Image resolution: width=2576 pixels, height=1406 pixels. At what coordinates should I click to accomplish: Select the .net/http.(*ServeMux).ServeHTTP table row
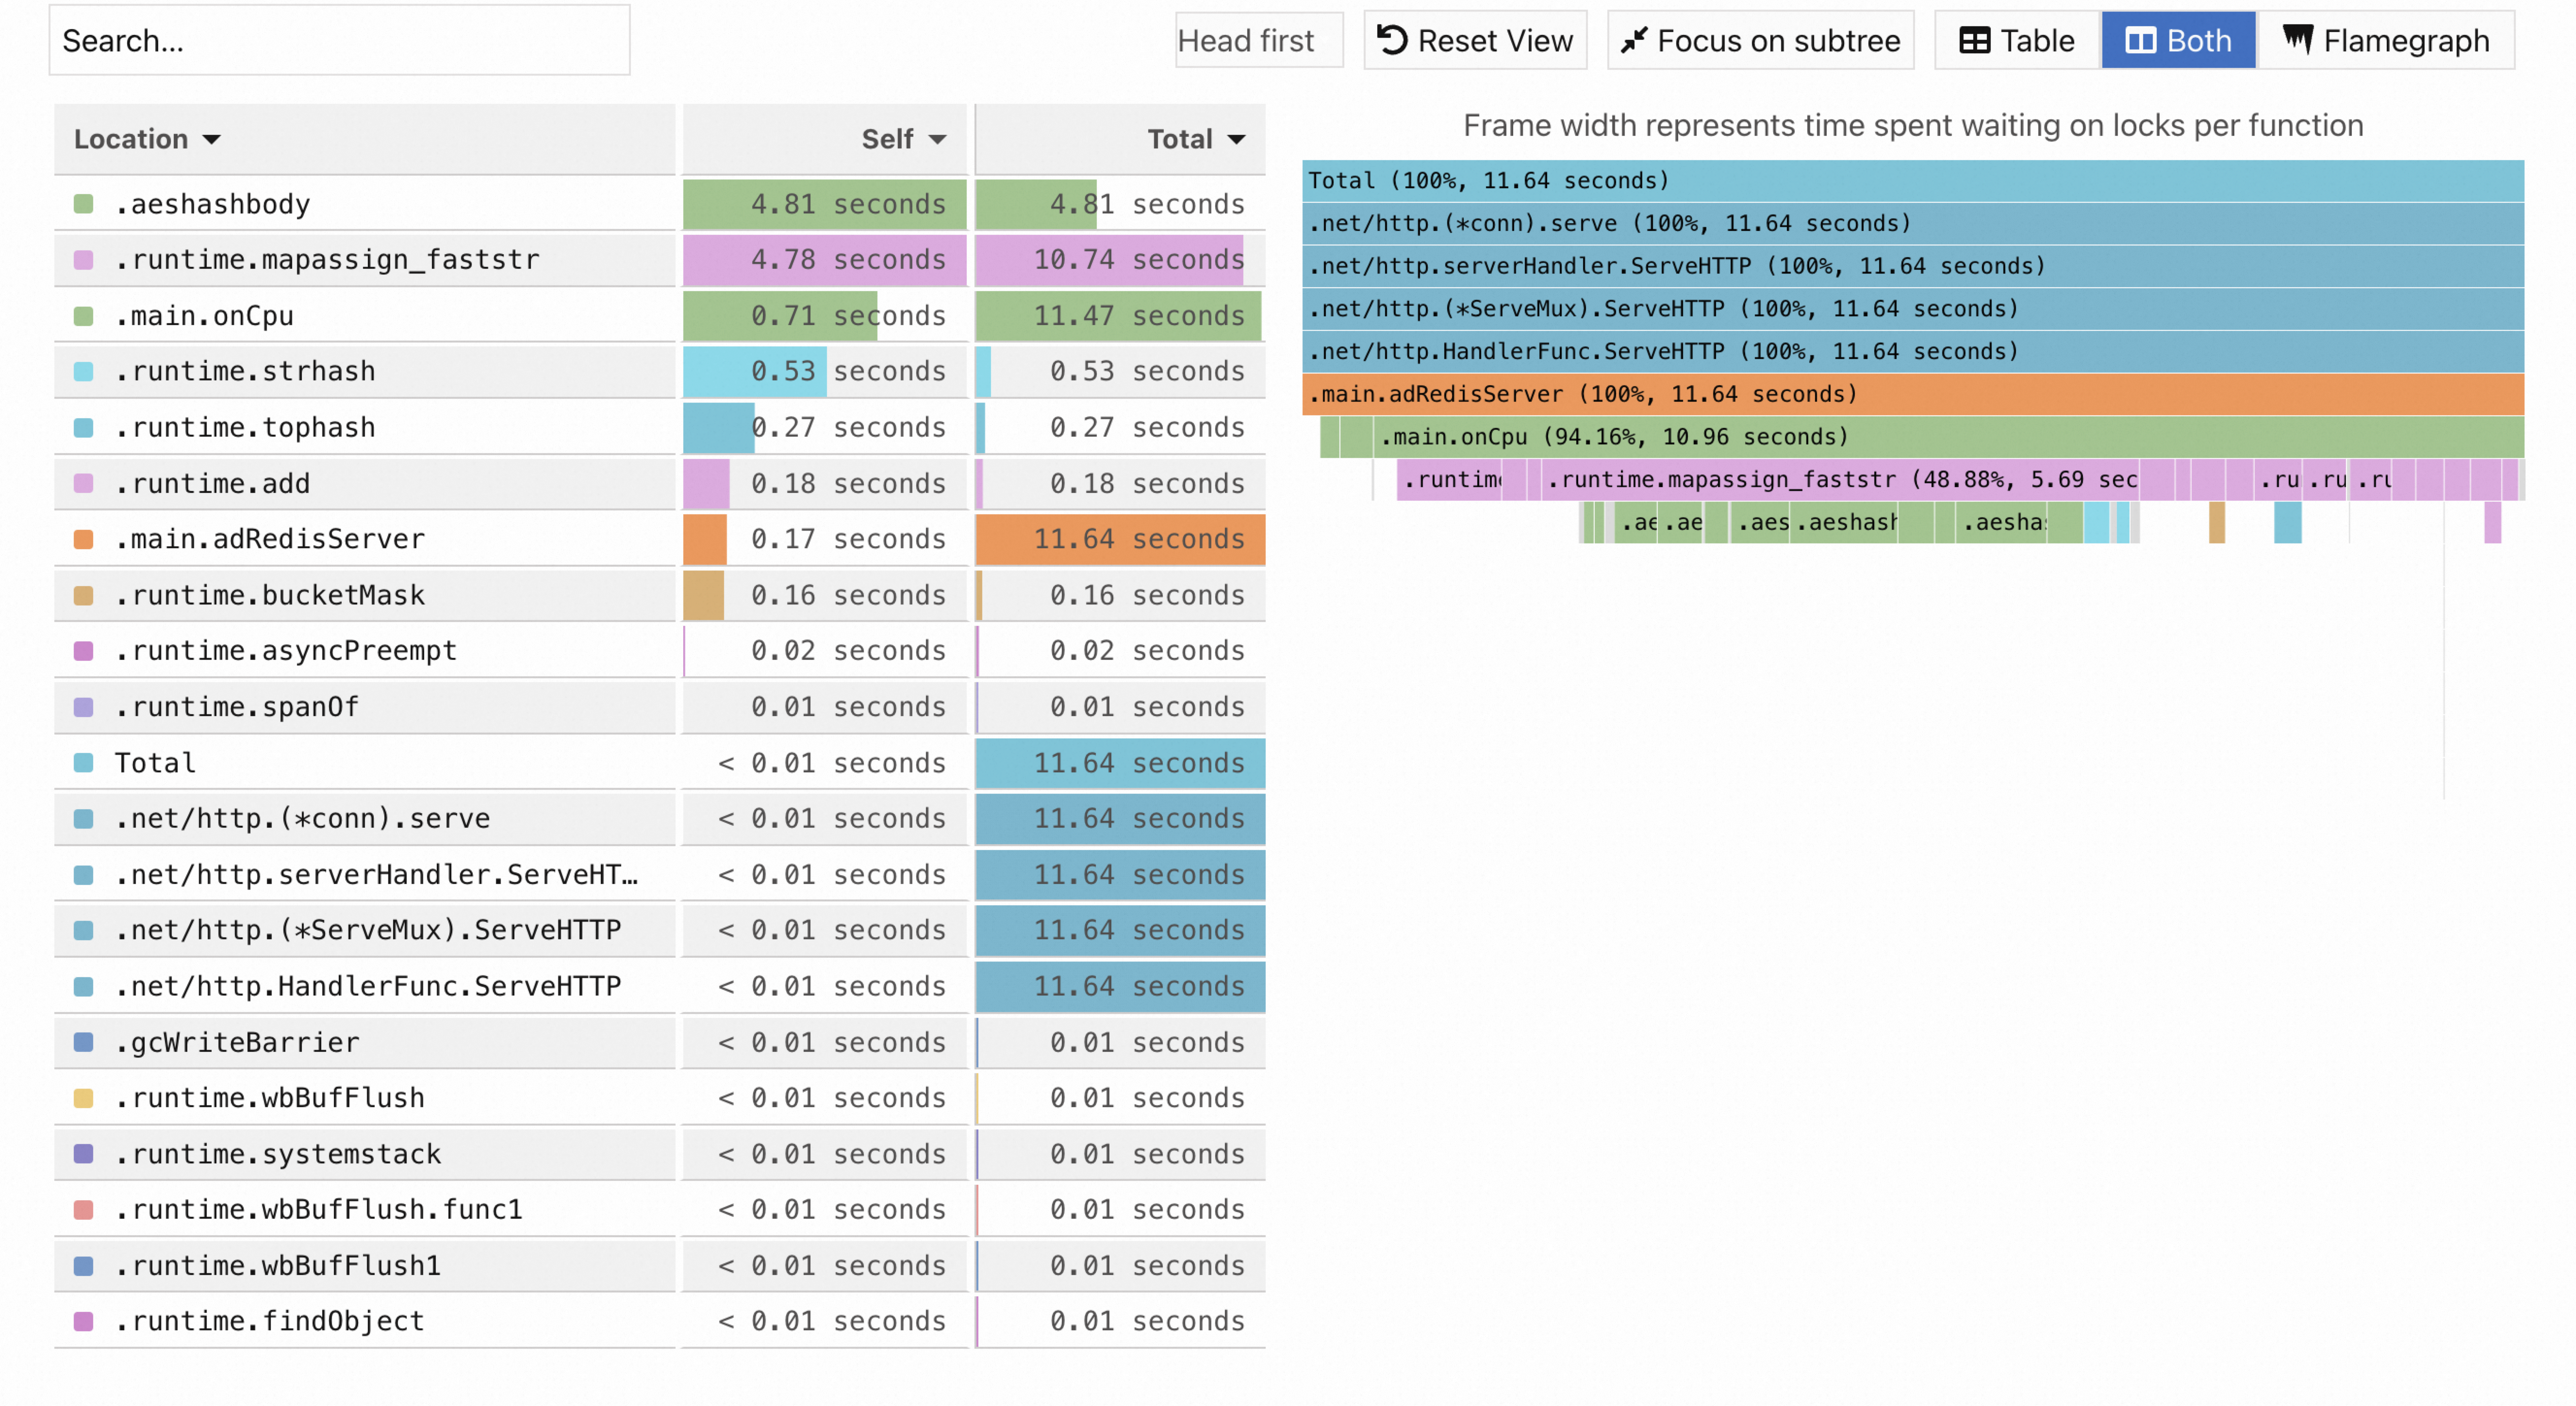(x=660, y=930)
